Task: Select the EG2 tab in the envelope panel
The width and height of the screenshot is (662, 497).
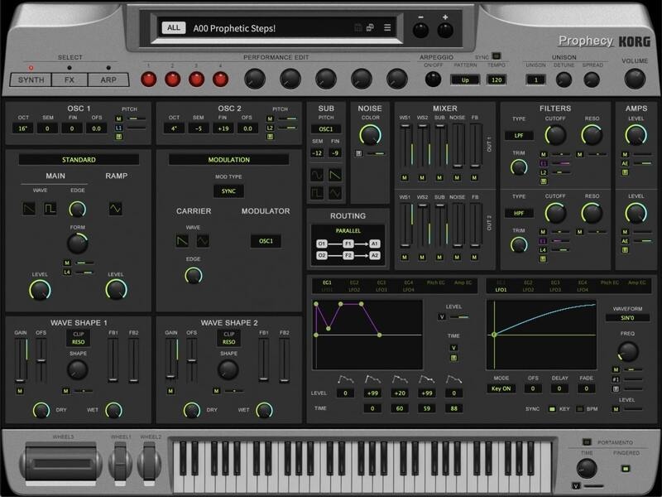Action: pos(353,282)
